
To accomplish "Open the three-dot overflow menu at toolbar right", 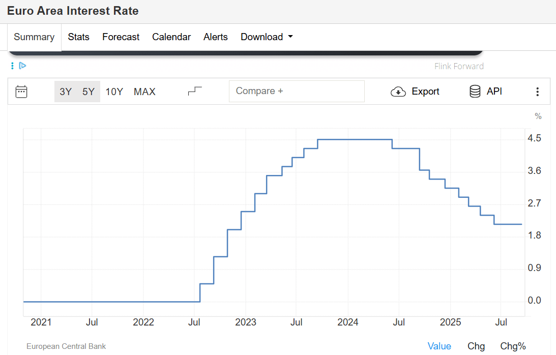I will 537,92.
